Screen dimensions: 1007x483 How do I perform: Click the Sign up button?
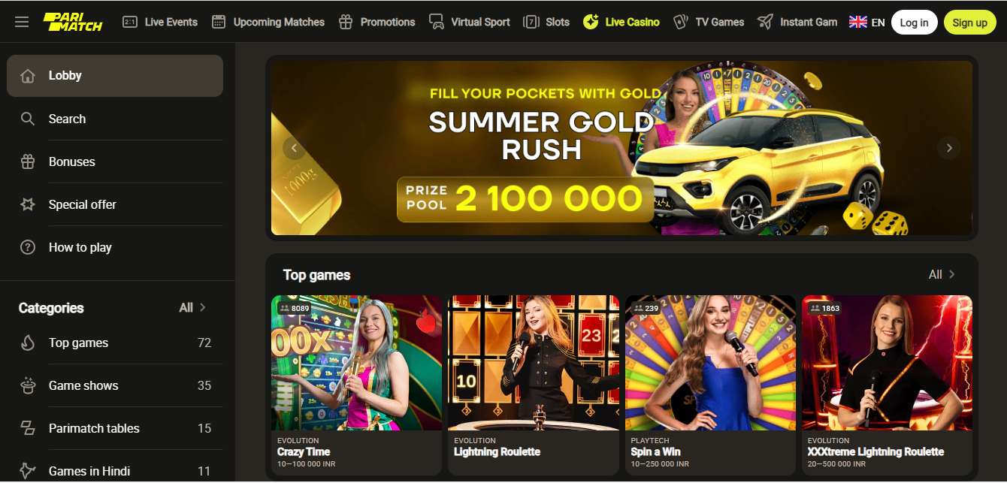pyautogui.click(x=969, y=23)
